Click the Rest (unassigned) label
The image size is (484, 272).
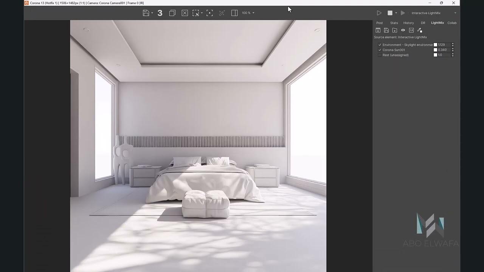(396, 55)
